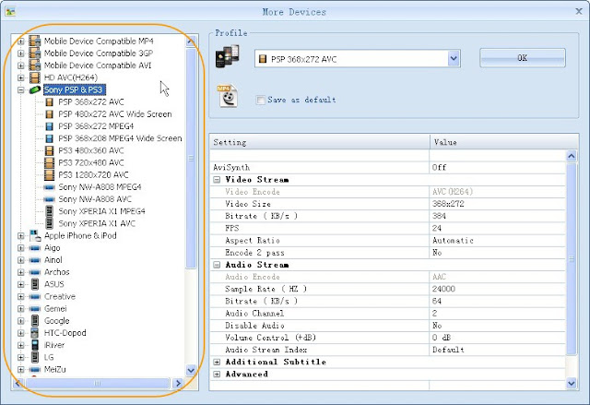Toggle the Save as default checkbox

(x=260, y=101)
